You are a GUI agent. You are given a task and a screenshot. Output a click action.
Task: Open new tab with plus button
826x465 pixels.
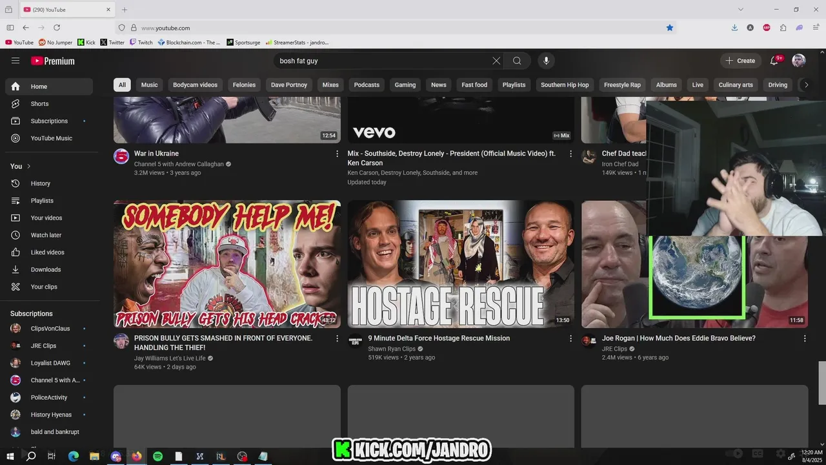[x=125, y=10]
